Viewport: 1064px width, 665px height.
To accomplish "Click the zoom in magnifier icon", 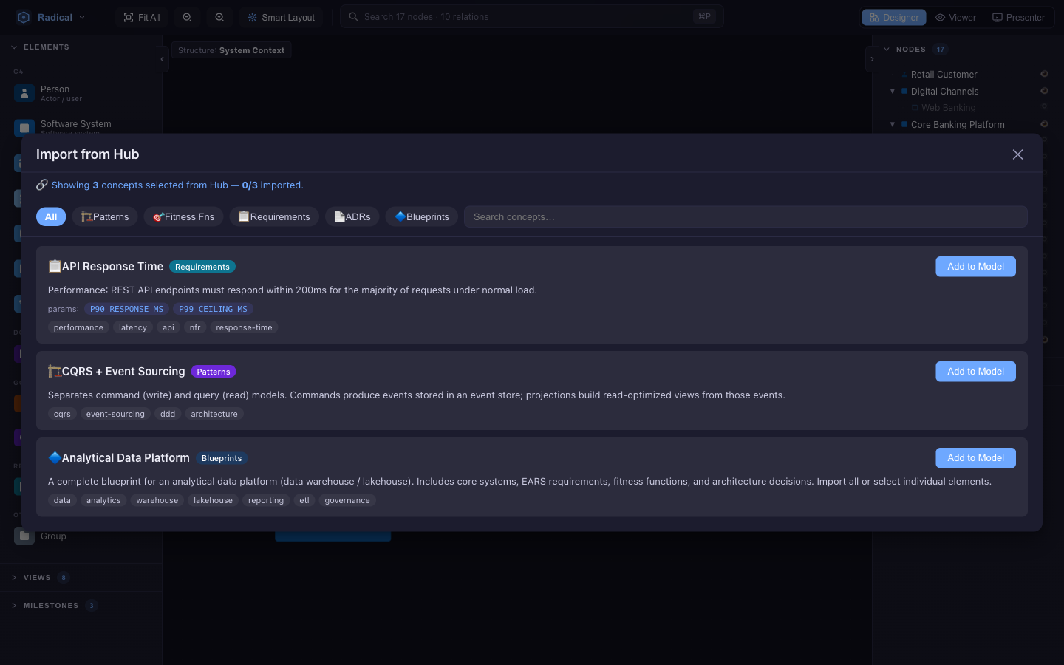I will (219, 17).
